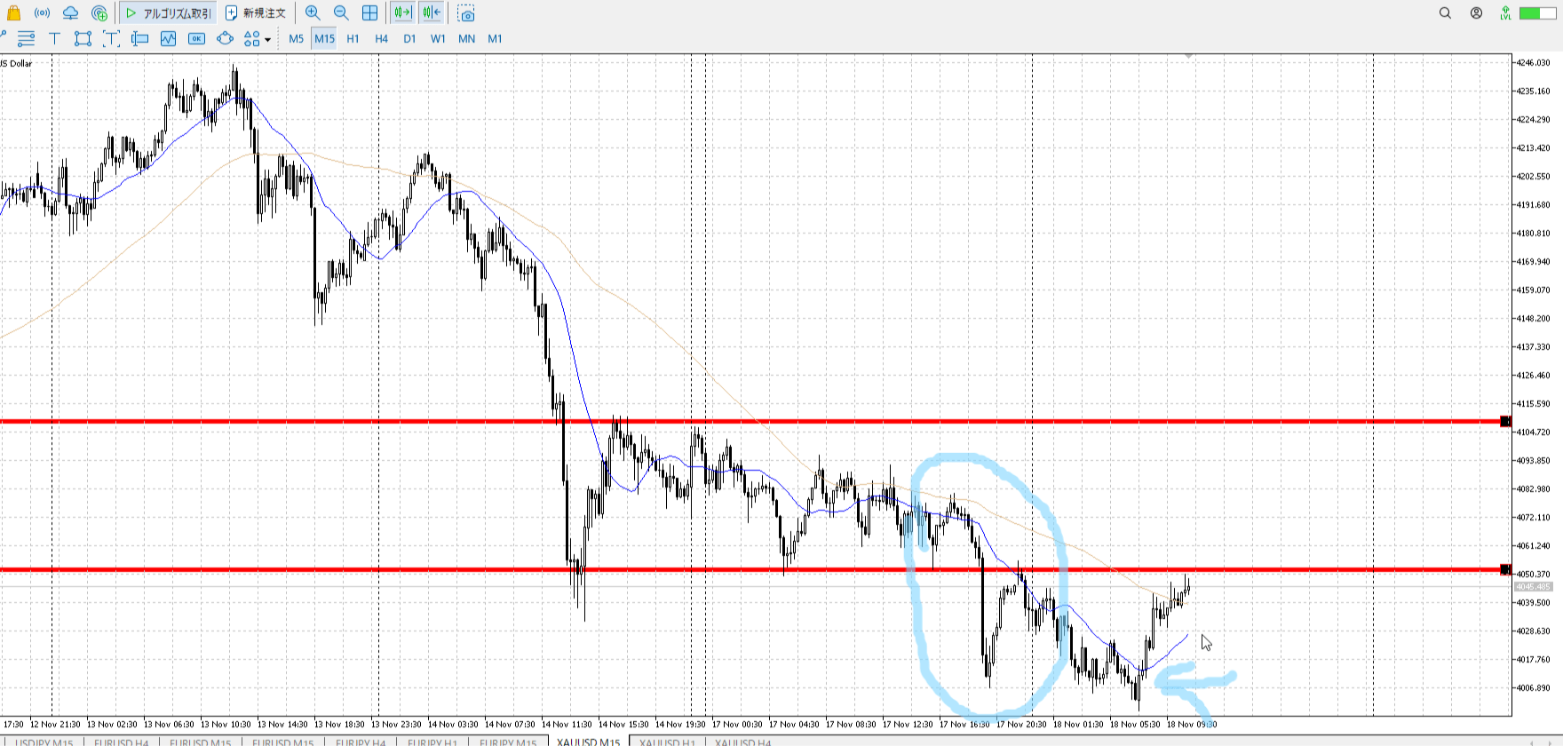Open the EURJPY H4 chart tab

(x=361, y=742)
